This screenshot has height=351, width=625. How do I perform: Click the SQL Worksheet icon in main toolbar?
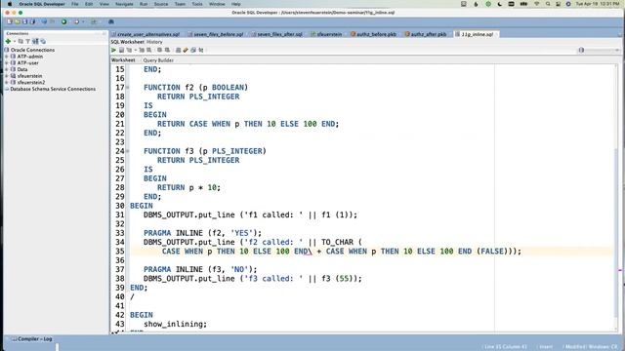(x=94, y=21)
